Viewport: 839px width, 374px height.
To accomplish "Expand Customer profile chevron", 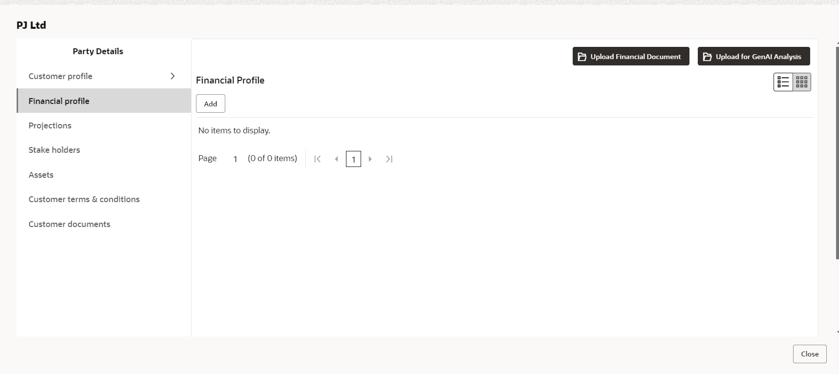I will pos(172,76).
